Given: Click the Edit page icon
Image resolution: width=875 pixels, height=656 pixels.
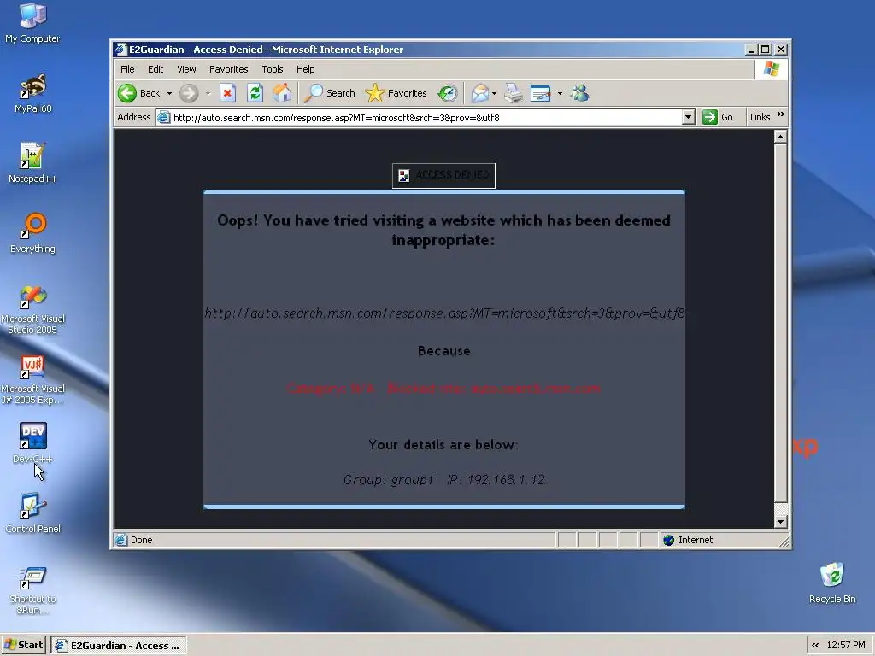Looking at the screenshot, I should (x=541, y=93).
